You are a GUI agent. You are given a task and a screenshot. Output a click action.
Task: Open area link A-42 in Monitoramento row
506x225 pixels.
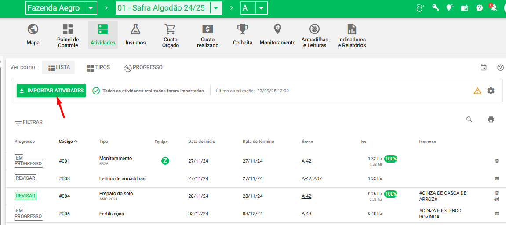(306, 161)
